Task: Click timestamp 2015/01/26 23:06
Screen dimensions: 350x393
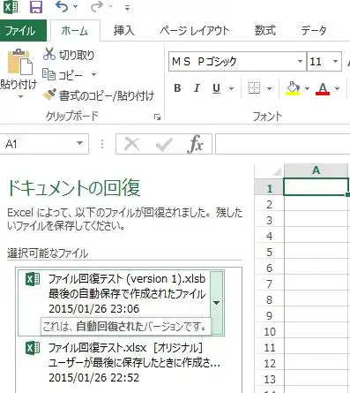Action: pos(94,309)
